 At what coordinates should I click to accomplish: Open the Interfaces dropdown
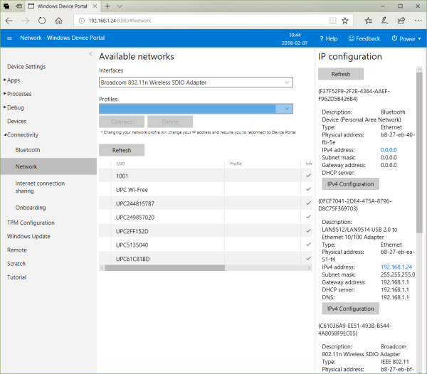tap(196, 82)
